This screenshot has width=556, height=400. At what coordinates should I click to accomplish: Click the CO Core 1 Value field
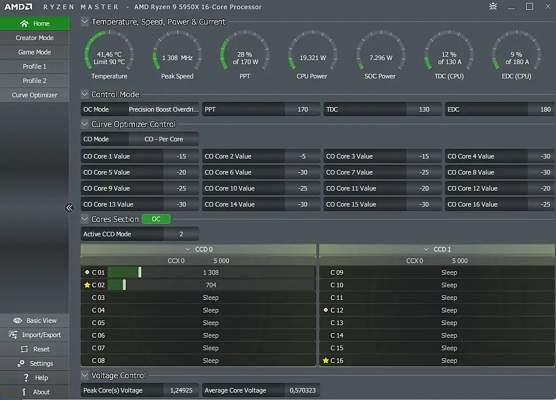point(181,156)
